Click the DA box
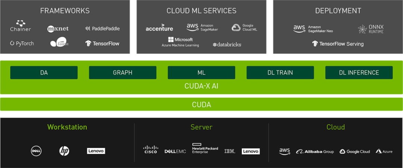This screenshot has width=403, height=168. tap(44, 72)
